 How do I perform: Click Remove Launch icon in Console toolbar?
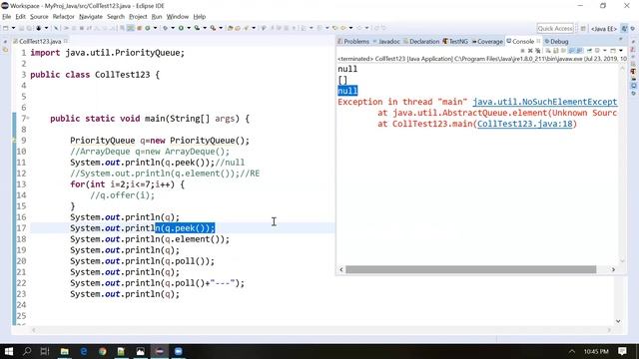[x=530, y=51]
